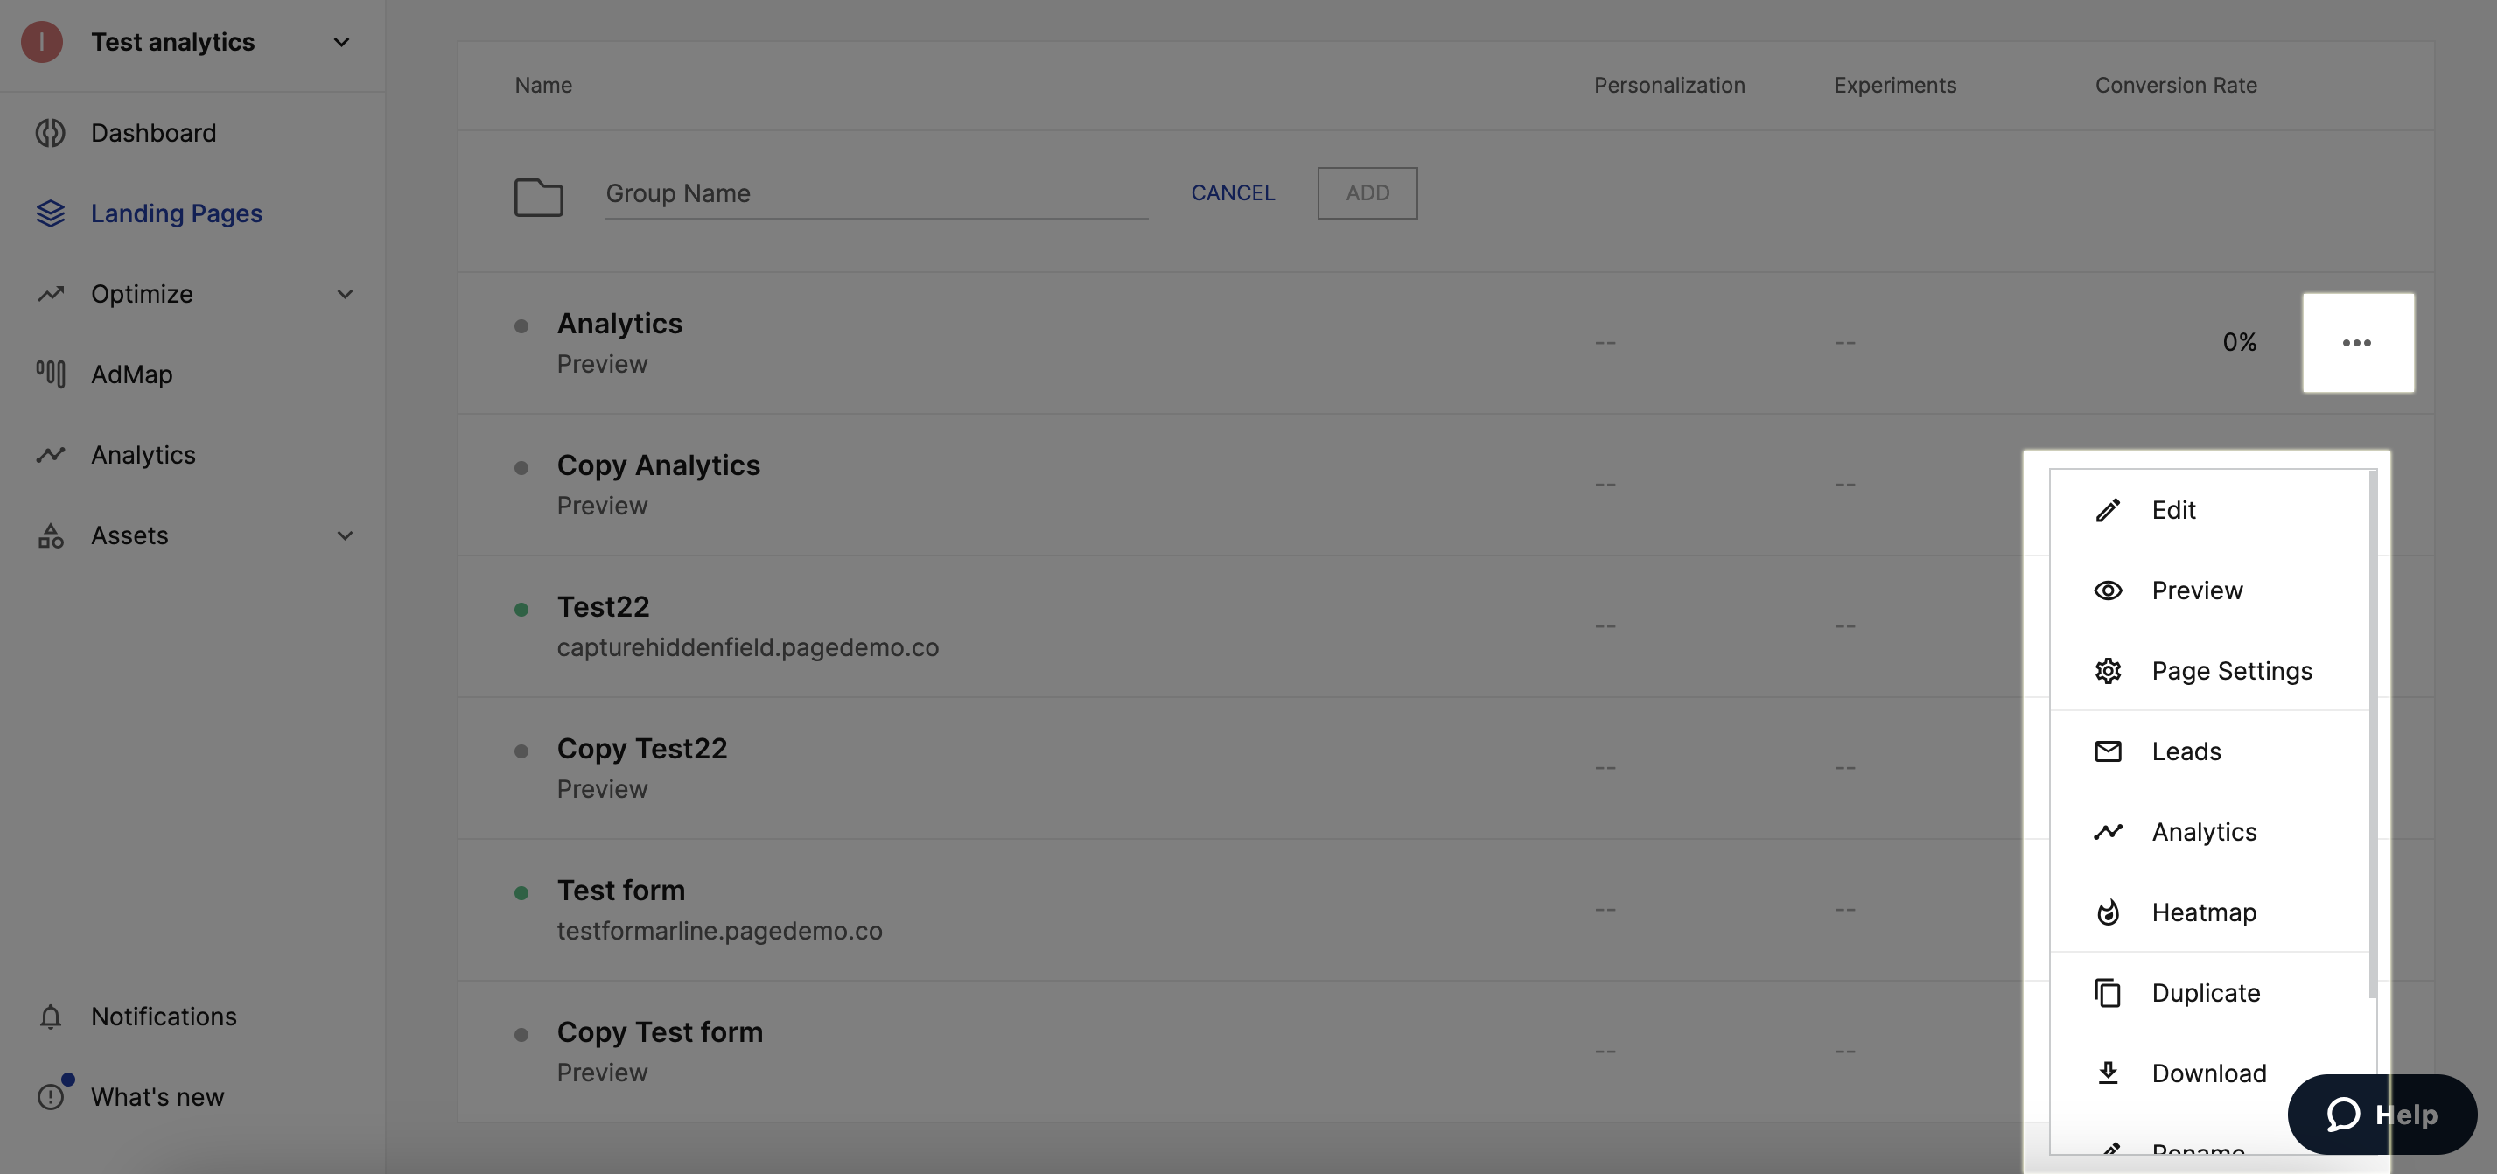Image resolution: width=2497 pixels, height=1174 pixels.
Task: Expand the Test analytics workspace dropdown
Action: pos(341,42)
